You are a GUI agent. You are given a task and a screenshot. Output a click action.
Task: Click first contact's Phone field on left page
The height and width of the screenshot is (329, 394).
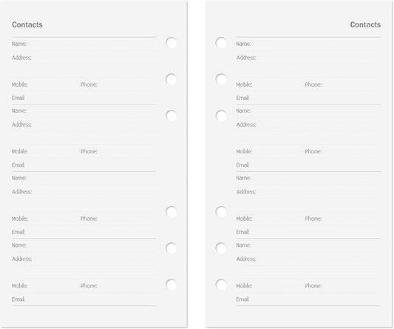[x=118, y=84]
